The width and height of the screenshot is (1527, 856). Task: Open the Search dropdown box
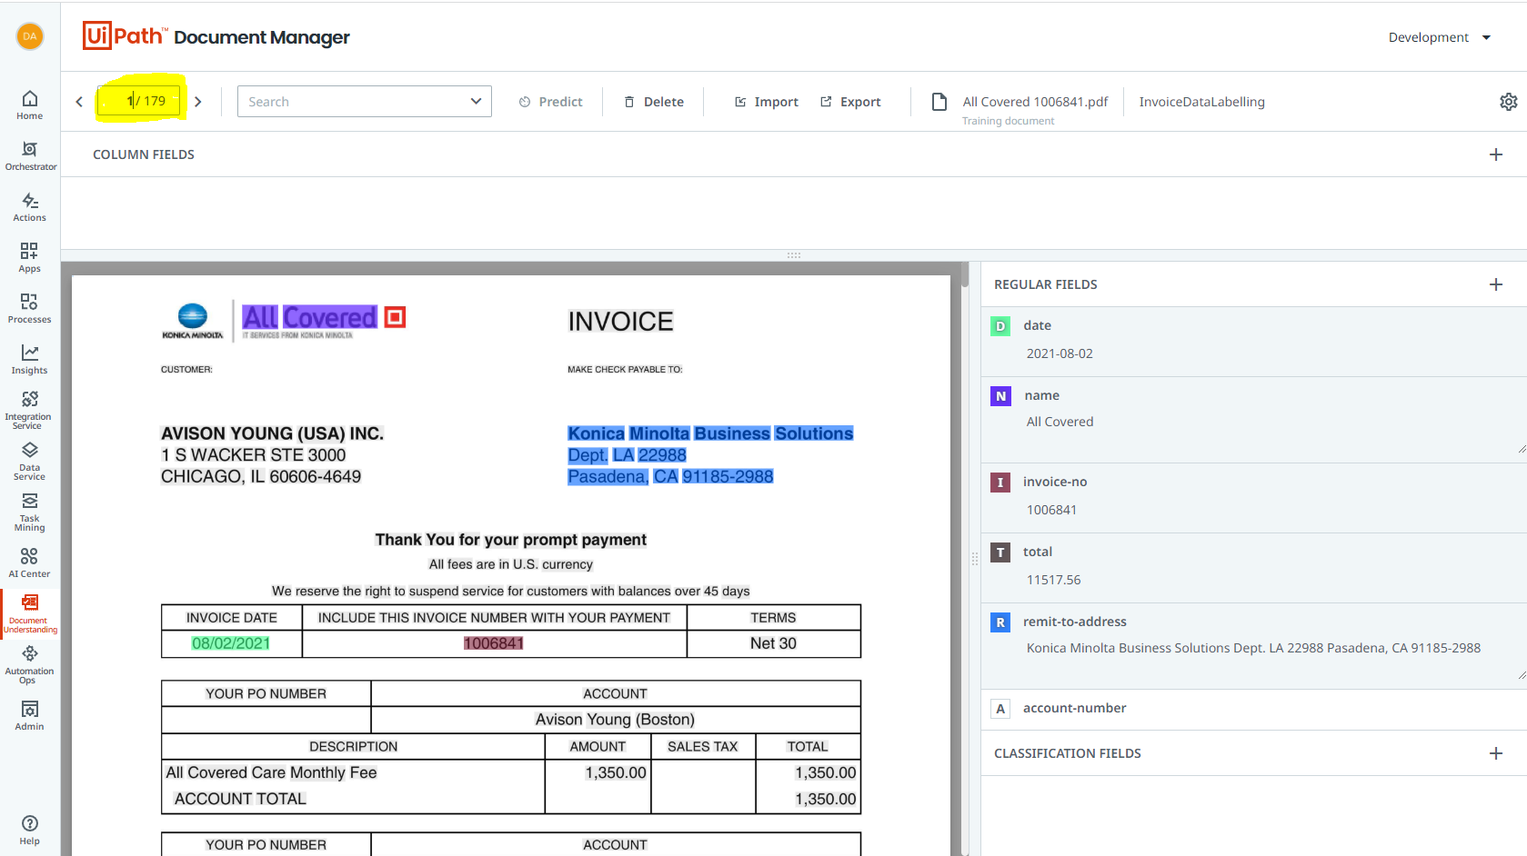click(364, 102)
